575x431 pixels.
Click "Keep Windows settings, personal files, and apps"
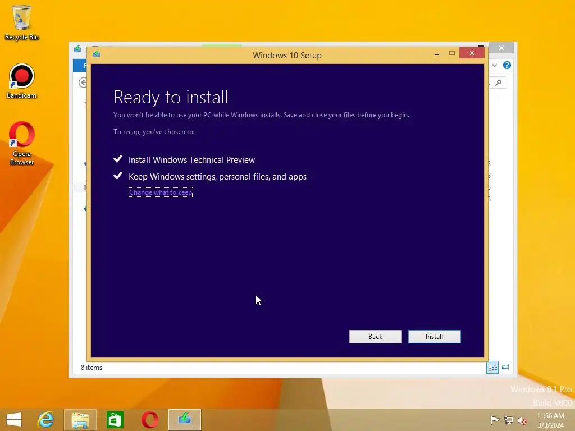pyautogui.click(x=217, y=177)
